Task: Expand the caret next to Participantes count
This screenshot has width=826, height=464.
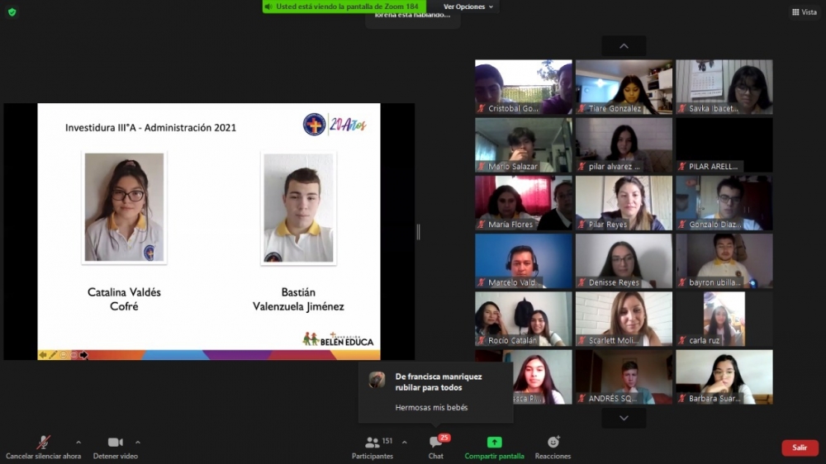Action: click(404, 443)
